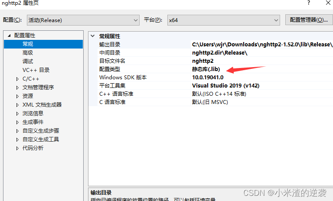Select the 代码分析 tree item label
This screenshot has width=333, height=201.
[33, 148]
